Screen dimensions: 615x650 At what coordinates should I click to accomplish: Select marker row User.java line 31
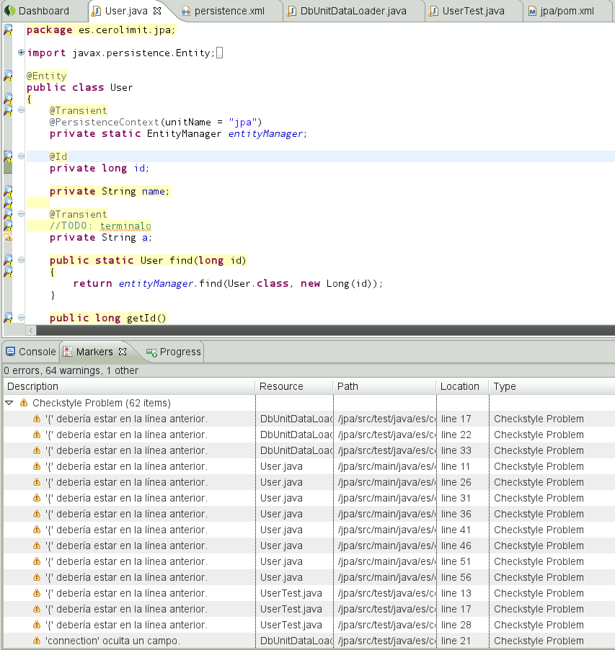tap(309, 498)
